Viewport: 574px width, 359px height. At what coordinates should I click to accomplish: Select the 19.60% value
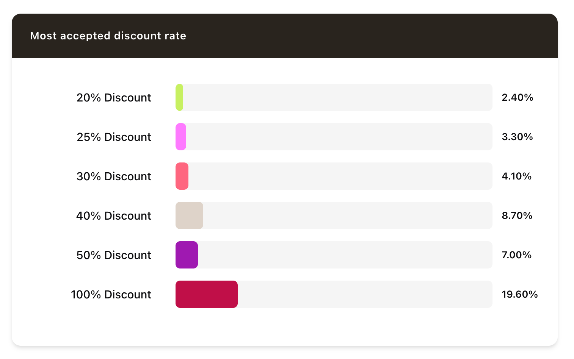pyautogui.click(x=519, y=295)
